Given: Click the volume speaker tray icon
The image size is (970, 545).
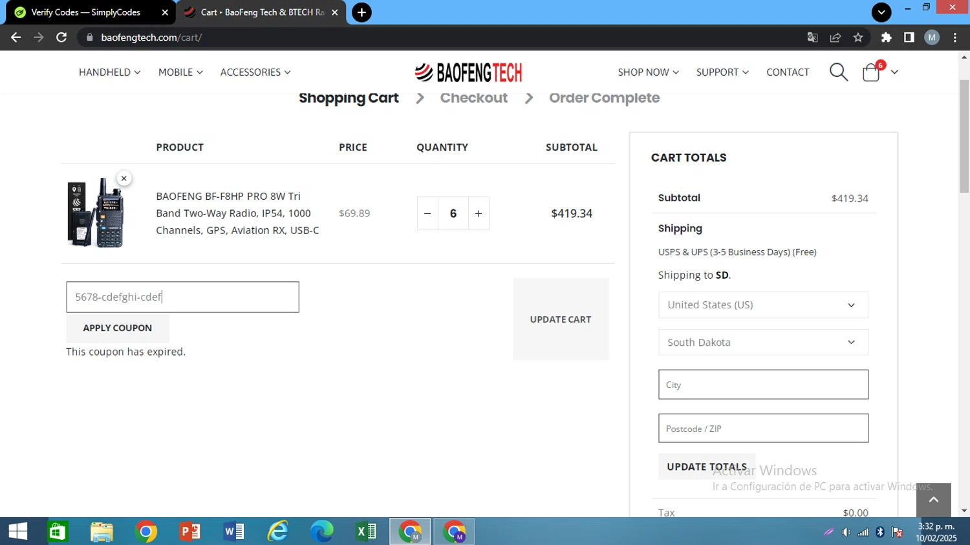Looking at the screenshot, I should pyautogui.click(x=846, y=532).
